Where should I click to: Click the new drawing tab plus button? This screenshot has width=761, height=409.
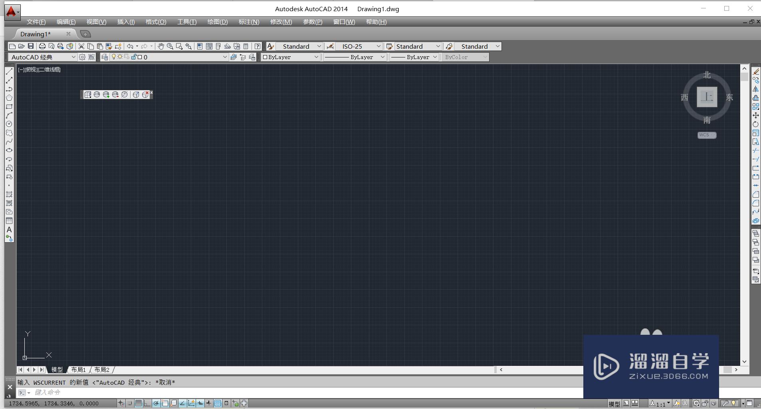pyautogui.click(x=85, y=34)
